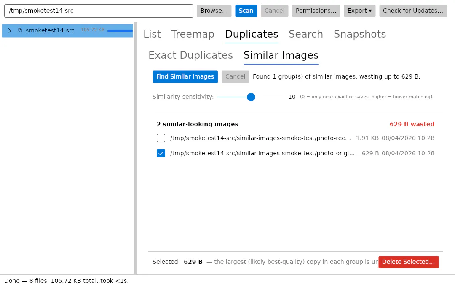The width and height of the screenshot is (455, 287).
Task: Click the sensitivity value 10
Action: pyautogui.click(x=292, y=97)
